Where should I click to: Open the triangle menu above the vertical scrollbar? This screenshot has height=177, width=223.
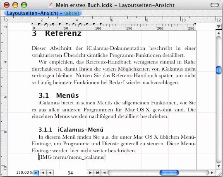coord(219,26)
